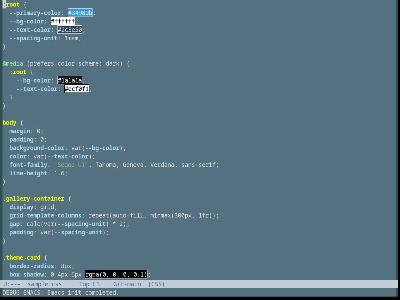
Task: Click var(--bg-color) value
Action: point(97,148)
